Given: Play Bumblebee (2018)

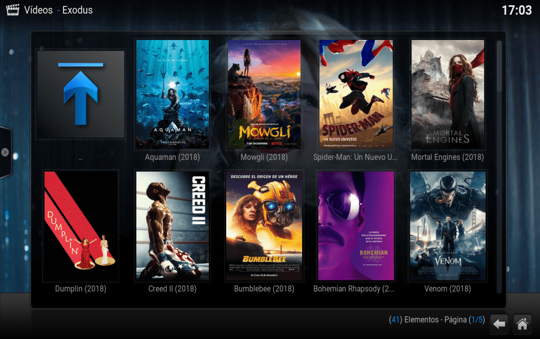Looking at the screenshot, I should point(264,225).
